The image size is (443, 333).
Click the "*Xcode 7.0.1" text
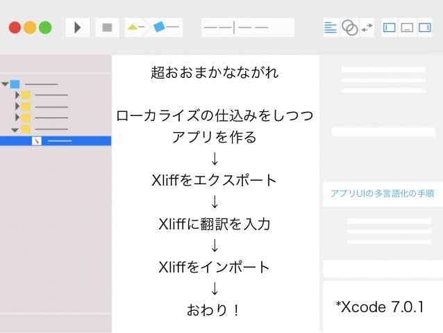(380, 307)
